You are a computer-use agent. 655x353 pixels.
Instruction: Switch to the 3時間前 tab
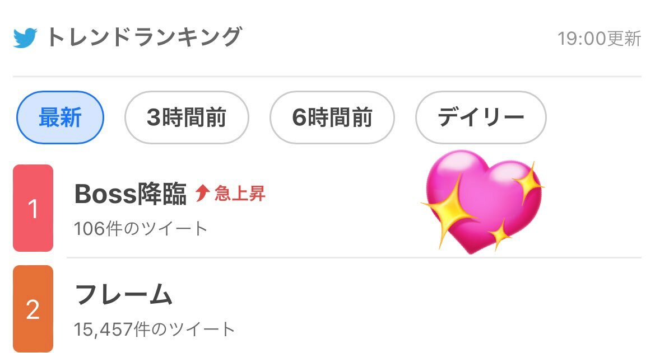click(186, 117)
